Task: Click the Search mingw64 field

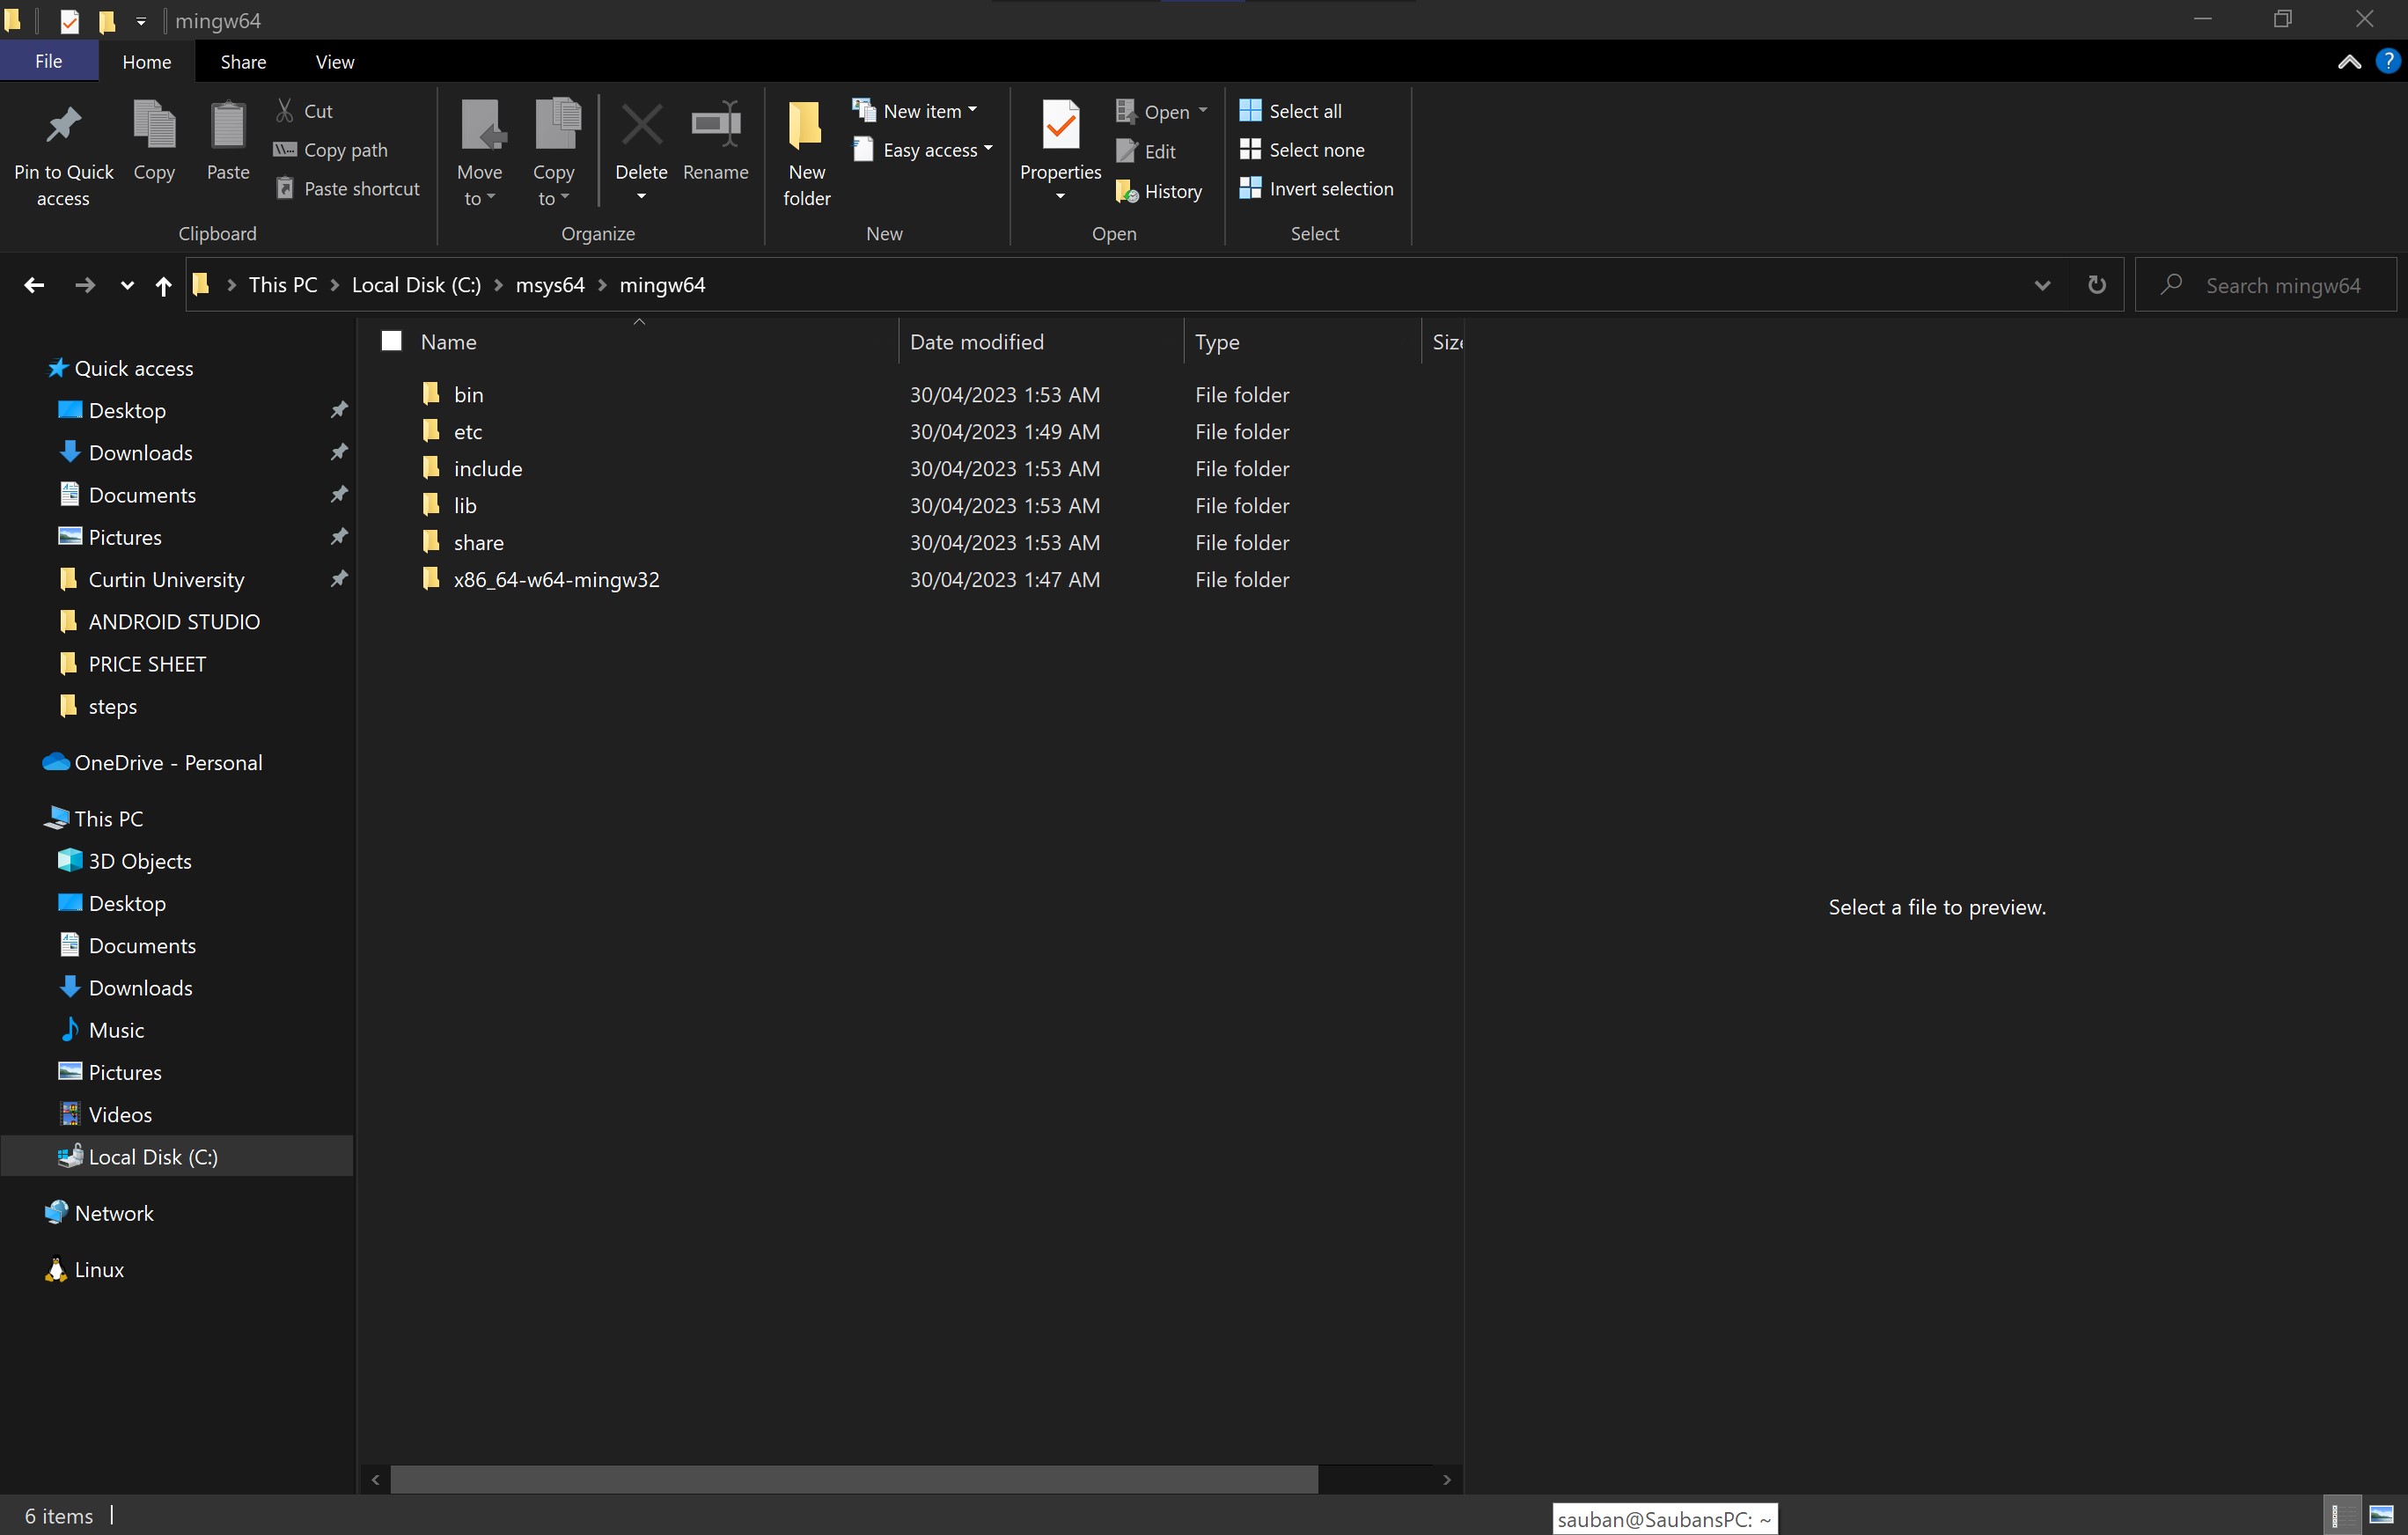Action: (2266, 286)
